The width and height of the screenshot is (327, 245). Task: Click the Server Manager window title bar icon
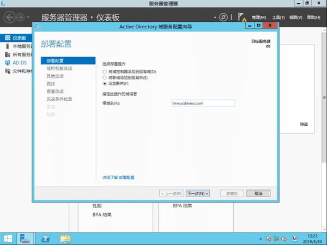click(x=3, y=3)
